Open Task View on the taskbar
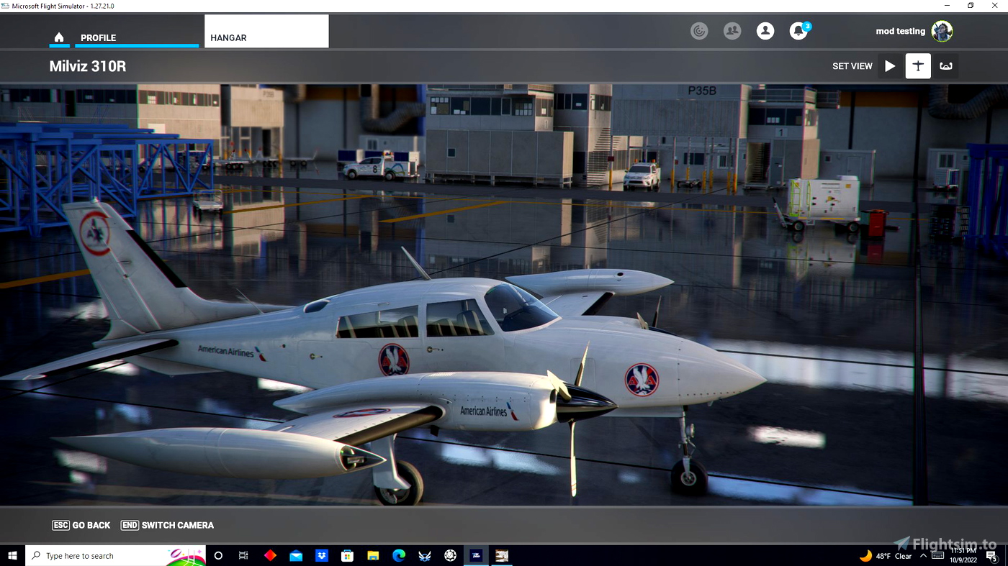Viewport: 1008px width, 566px height. (x=243, y=555)
